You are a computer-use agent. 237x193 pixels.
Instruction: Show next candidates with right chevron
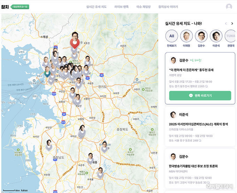pyautogui.click(x=232, y=24)
